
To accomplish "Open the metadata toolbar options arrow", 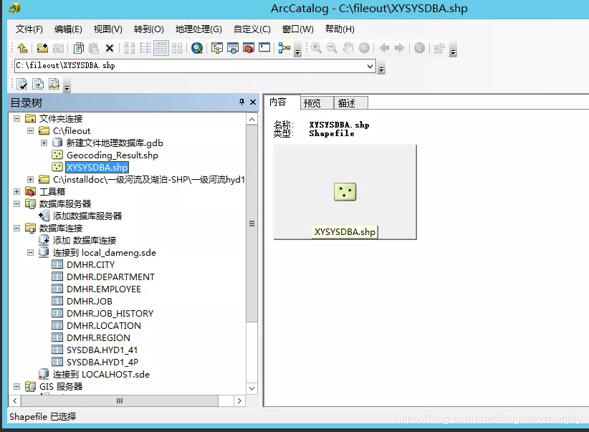I will click(x=67, y=87).
